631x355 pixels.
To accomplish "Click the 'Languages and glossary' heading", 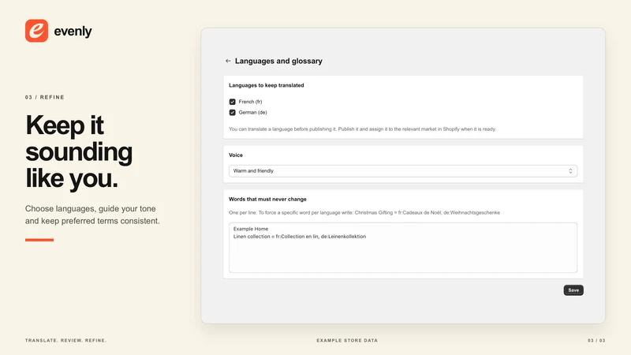I will coord(278,61).
